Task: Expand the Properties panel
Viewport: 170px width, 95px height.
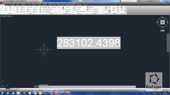Action: (95, 13)
